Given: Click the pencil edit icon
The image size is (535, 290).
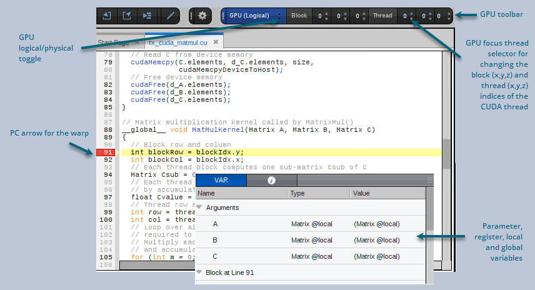Looking at the screenshot, I should click(x=169, y=16).
